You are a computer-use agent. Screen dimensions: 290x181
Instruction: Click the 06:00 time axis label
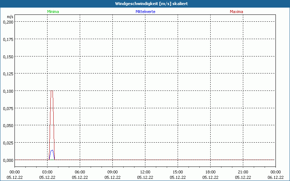pyautogui.click(x=80, y=172)
